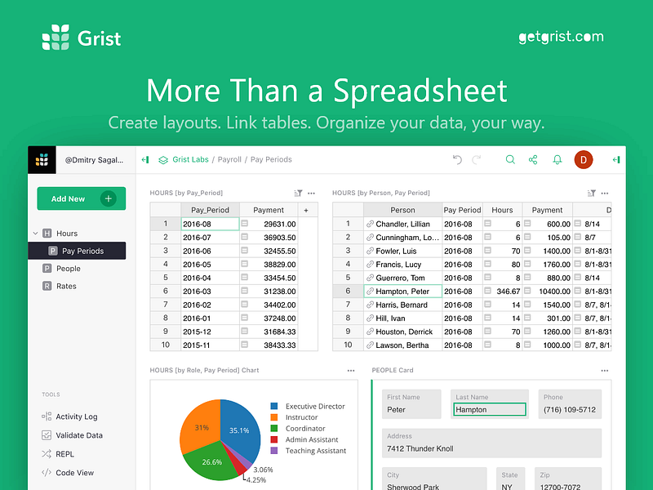Select the hours cell 346.67
The image size is (653, 490).
pos(502,292)
